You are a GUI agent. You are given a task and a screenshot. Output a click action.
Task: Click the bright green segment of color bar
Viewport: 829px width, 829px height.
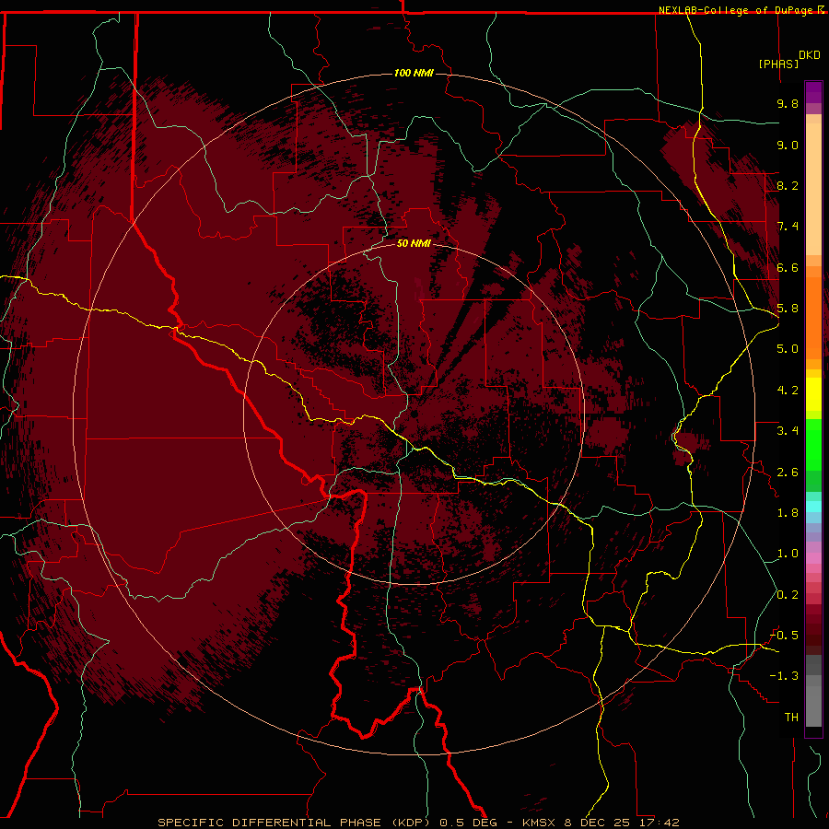point(813,445)
